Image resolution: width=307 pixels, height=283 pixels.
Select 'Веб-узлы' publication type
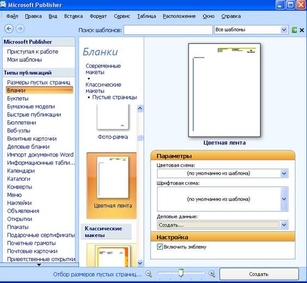point(18,130)
